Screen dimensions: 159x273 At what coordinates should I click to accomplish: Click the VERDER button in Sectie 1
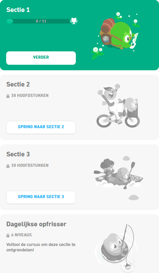pyautogui.click(x=41, y=58)
